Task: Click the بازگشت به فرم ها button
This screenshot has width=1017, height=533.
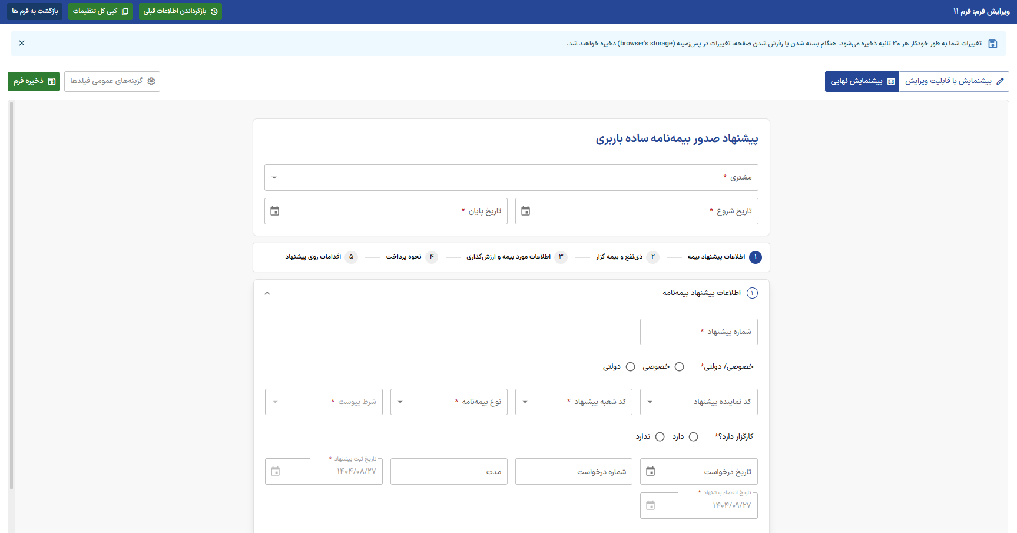Action: (x=34, y=11)
